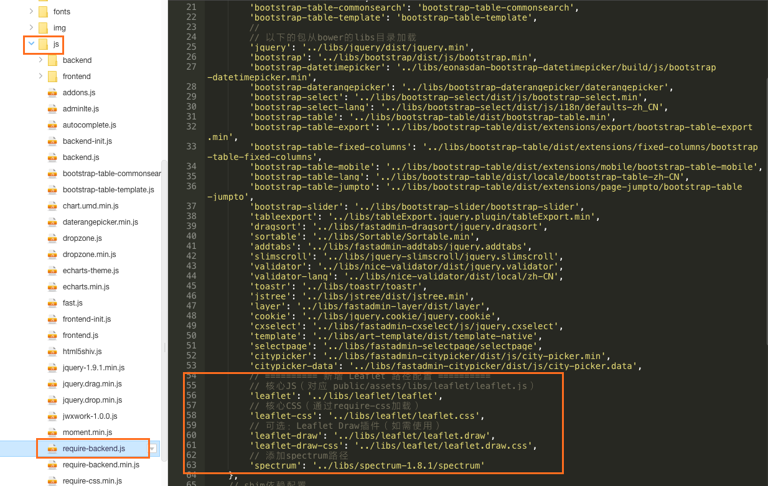This screenshot has width=768, height=486.
Task: Click line number 56 in gutter
Action: [191, 396]
